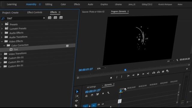Switch to the Graphics workspace

pyautogui.click(x=104, y=4)
